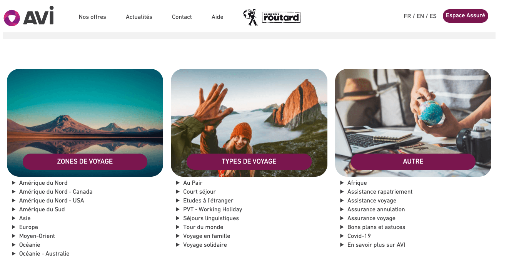Image resolution: width=509 pixels, height=266 pixels.
Task: Click the triangle bullet before Afrique
Action: [x=342, y=183]
